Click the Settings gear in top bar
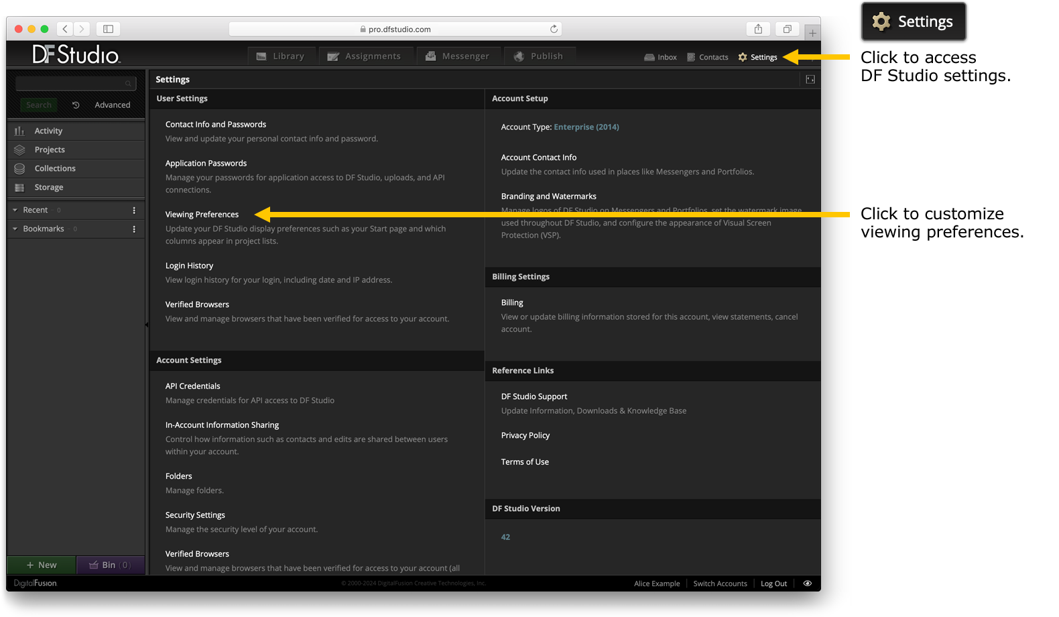Image resolution: width=1059 pixels, height=617 pixels. [757, 58]
